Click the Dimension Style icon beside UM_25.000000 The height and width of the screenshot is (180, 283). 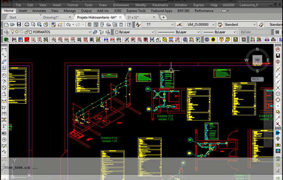(x=179, y=25)
